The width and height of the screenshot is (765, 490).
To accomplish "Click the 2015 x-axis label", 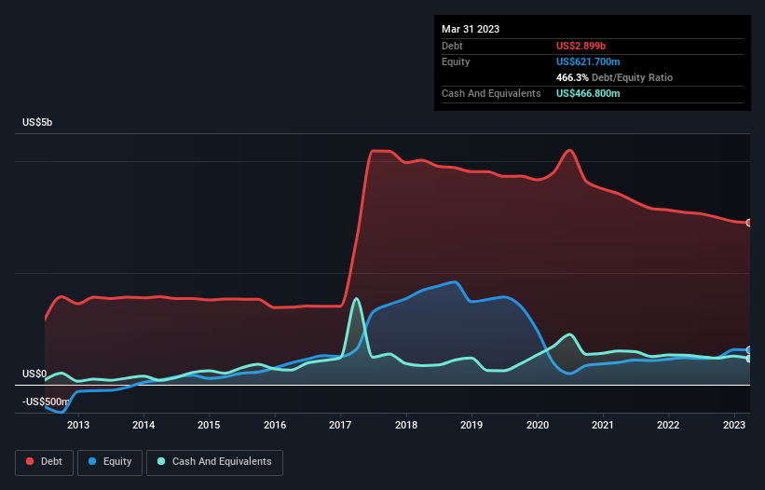I will click(x=209, y=425).
